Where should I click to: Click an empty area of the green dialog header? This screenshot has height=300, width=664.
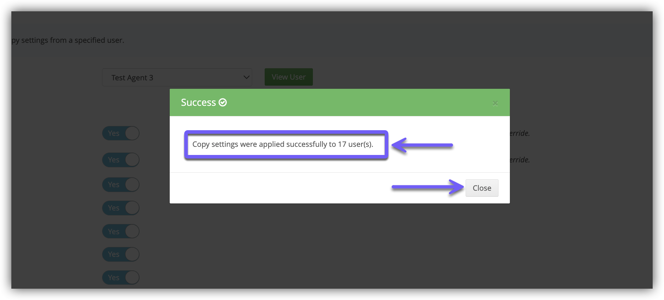pos(354,102)
